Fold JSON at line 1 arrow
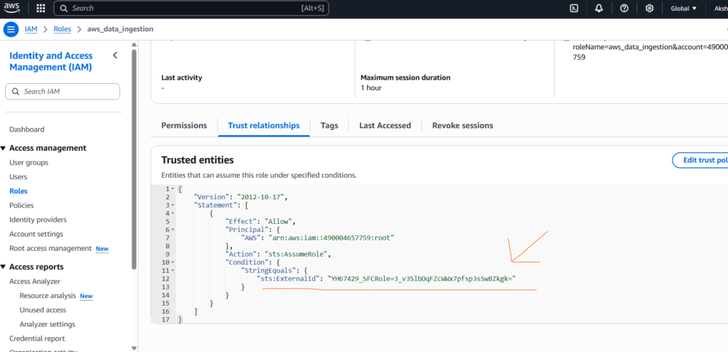Viewport: 728px width, 352px height. tap(173, 189)
